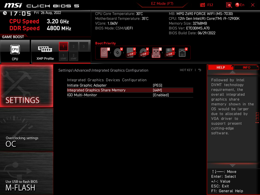Change language via the En globe icon
260x195 pixels.
coord(240,5)
